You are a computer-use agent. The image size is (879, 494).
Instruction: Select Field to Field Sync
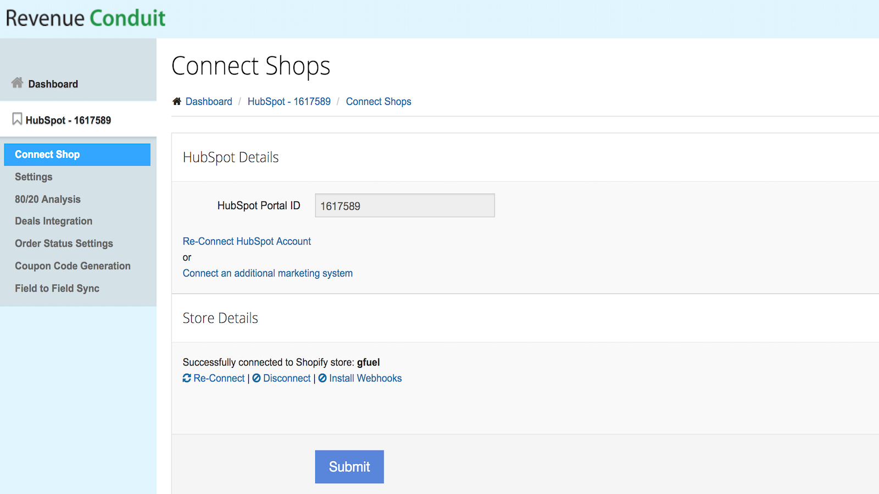tap(57, 288)
